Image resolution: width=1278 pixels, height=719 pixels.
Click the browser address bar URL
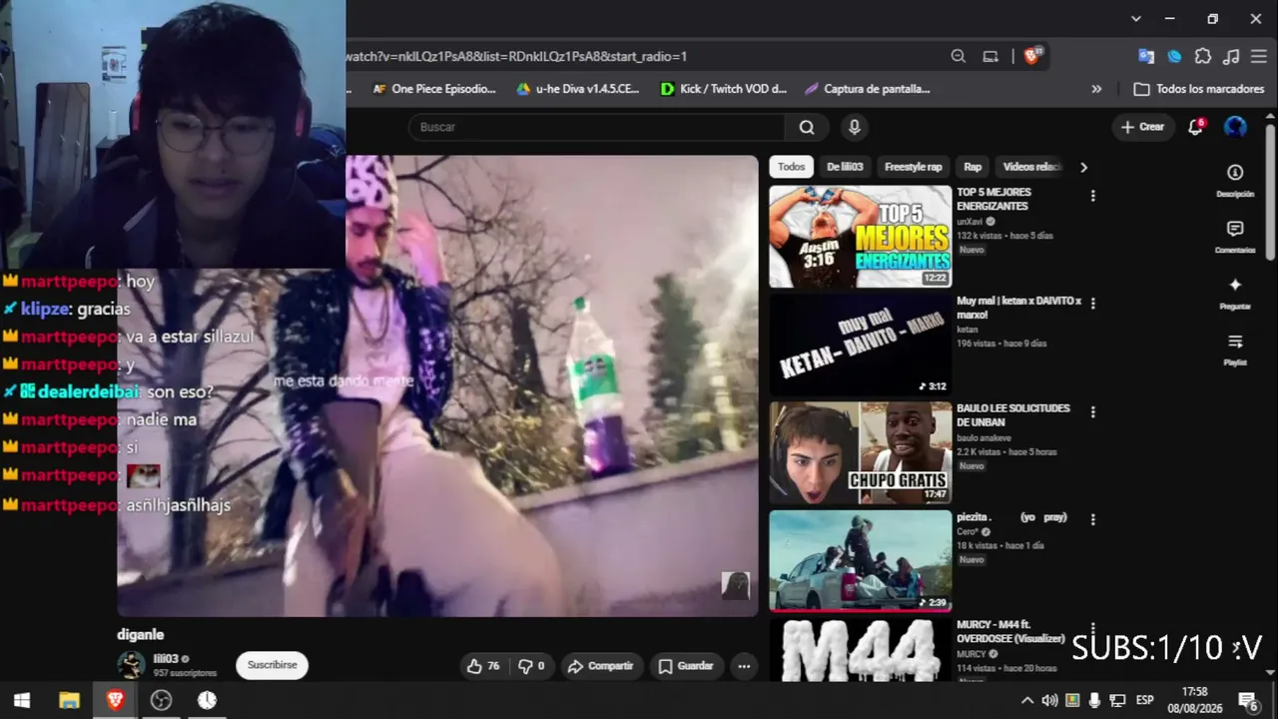(x=516, y=57)
